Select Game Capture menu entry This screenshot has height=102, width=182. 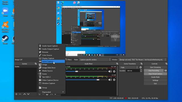click(52, 61)
